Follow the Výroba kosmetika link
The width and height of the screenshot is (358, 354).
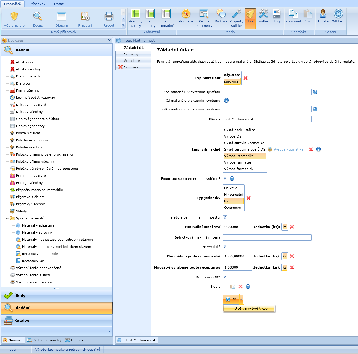coord(288,149)
